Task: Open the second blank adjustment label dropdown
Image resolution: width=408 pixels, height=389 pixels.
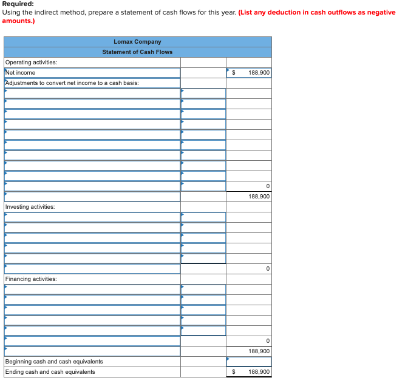Action: click(x=92, y=104)
